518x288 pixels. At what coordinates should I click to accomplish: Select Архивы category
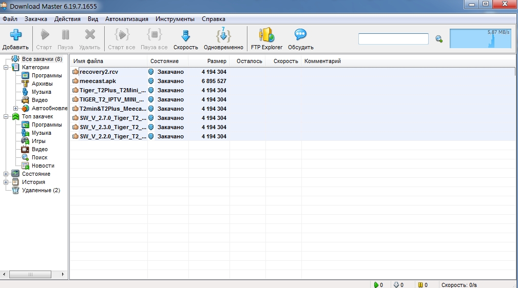click(42, 84)
